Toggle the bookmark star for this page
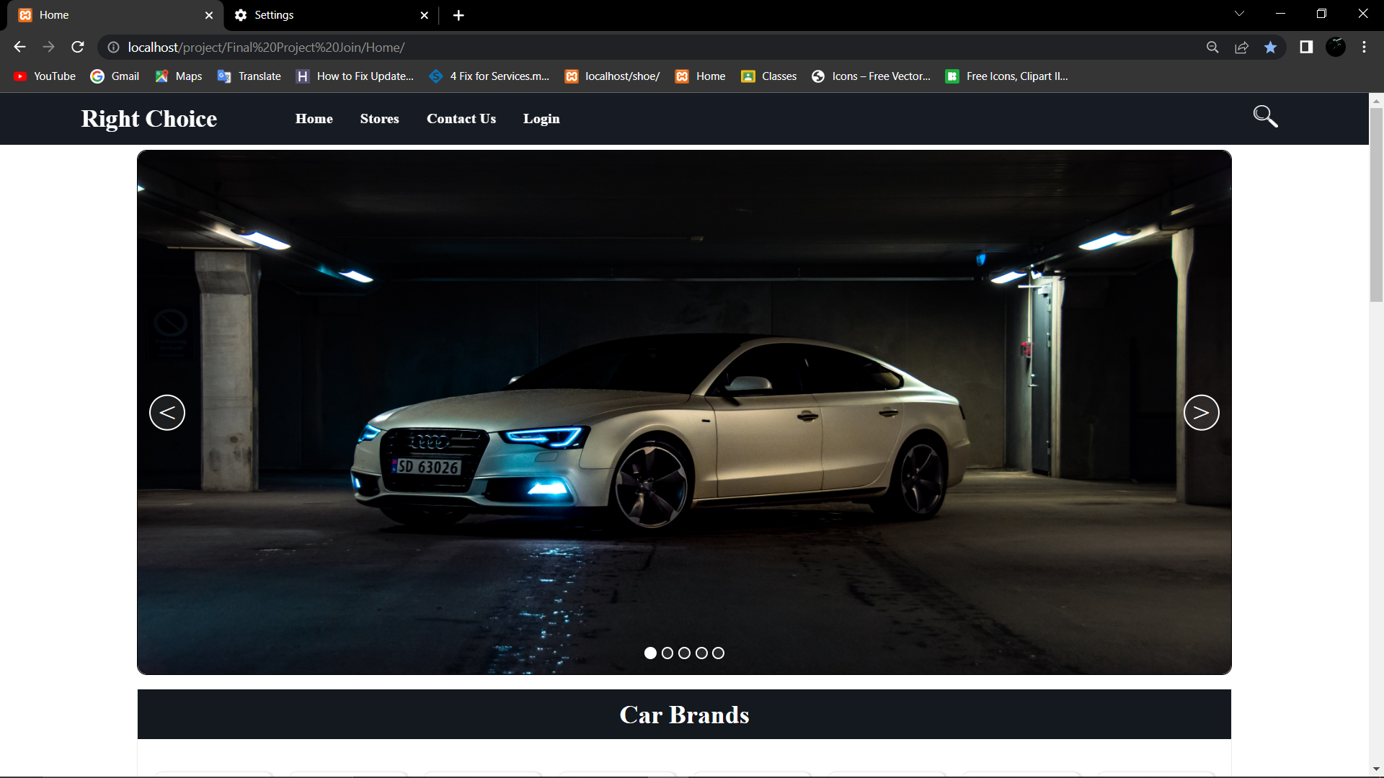 pyautogui.click(x=1271, y=47)
